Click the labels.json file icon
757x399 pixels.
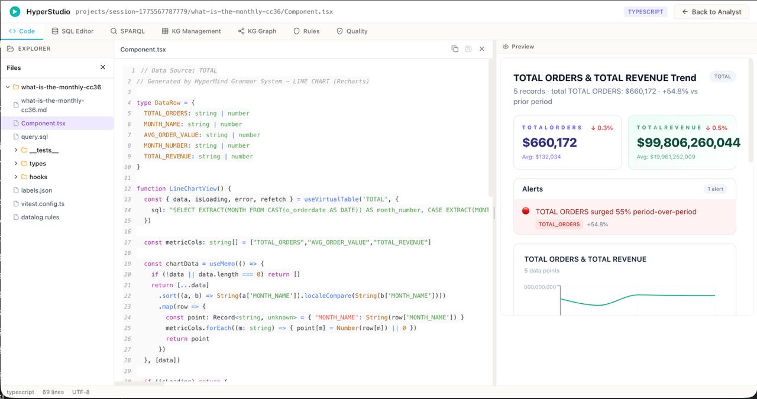[x=16, y=190]
